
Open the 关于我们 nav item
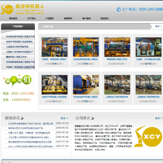(x=31, y=19)
